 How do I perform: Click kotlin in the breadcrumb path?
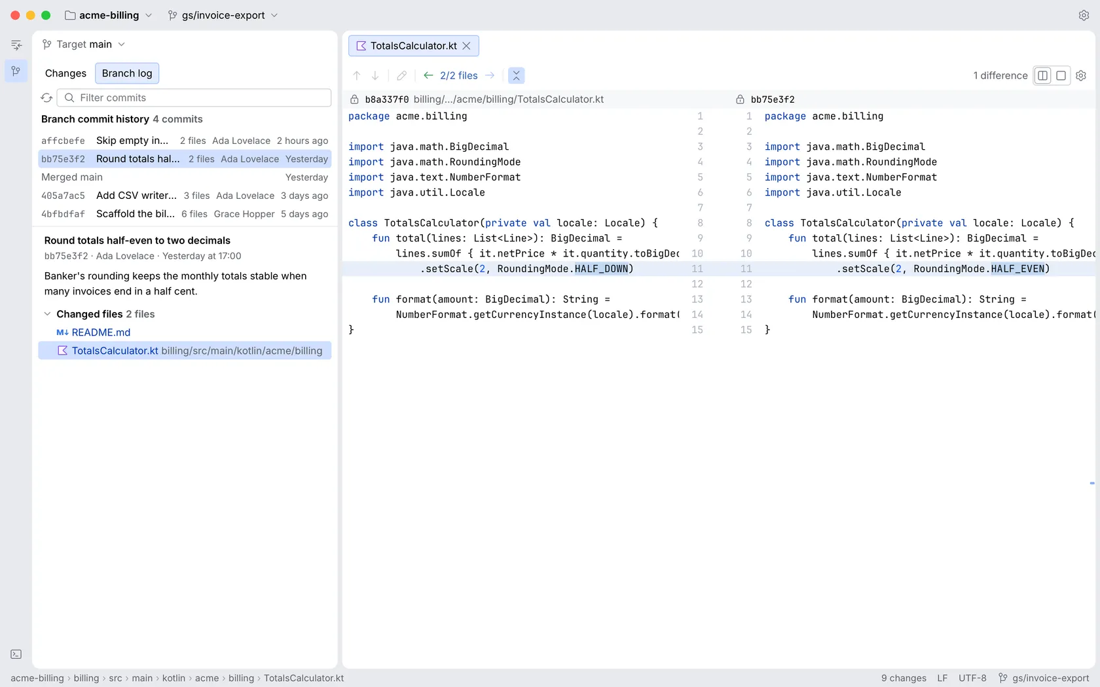(174, 678)
